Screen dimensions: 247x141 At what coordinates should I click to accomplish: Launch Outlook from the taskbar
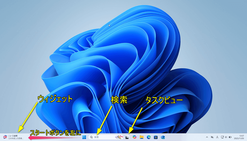pyautogui.click(x=163, y=137)
